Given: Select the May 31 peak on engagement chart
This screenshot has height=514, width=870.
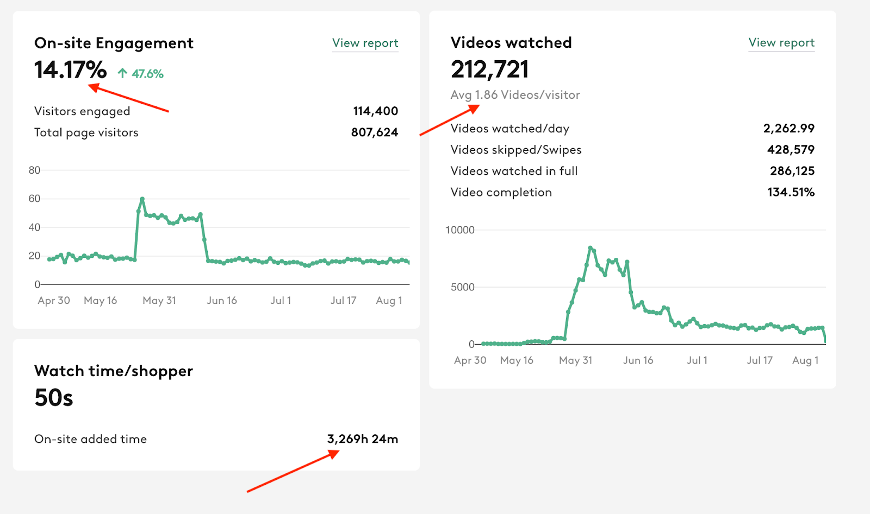Looking at the screenshot, I should pos(142,199).
